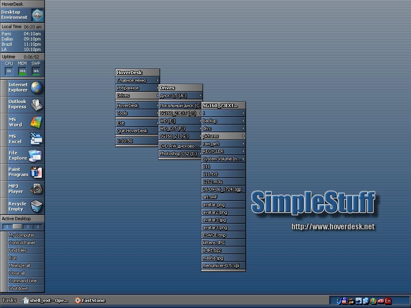Start MS Word from the sidebar icon
Screen dimensions: 411x308
[x=36, y=122]
